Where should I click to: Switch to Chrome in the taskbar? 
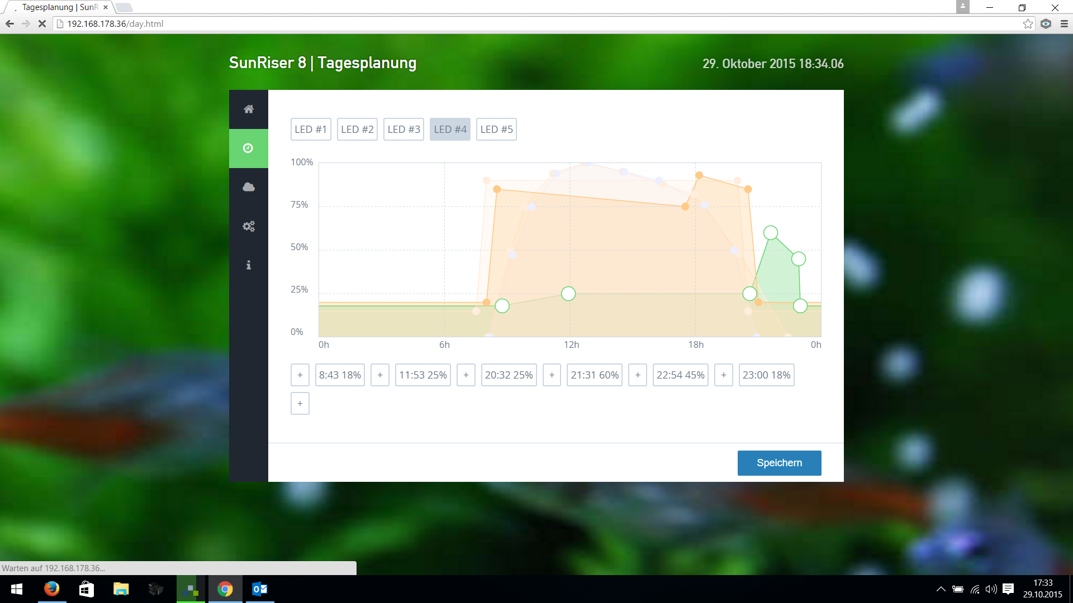(x=225, y=589)
